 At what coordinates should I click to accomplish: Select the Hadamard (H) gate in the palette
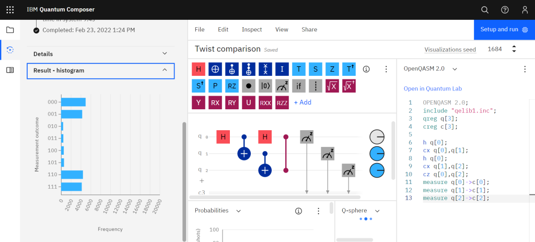[x=198, y=68]
